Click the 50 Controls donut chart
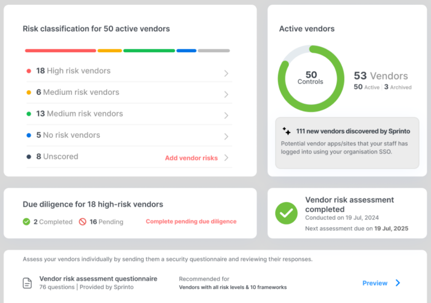Viewport: 431px width, 303px height. point(311,78)
